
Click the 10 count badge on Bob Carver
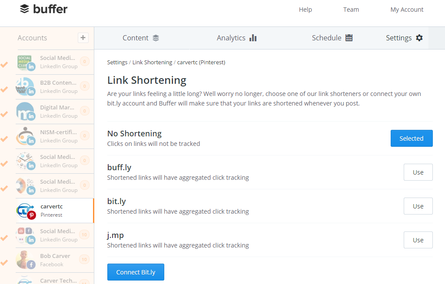click(84, 260)
